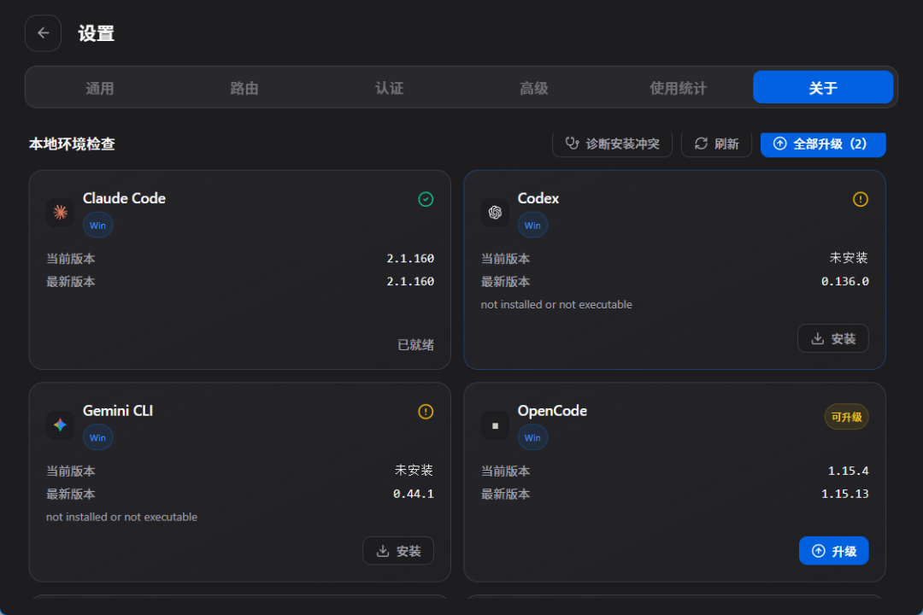The height and width of the screenshot is (615, 923).
Task: Click Claude Code 最新版本 value 2.1.160
Action: [410, 281]
